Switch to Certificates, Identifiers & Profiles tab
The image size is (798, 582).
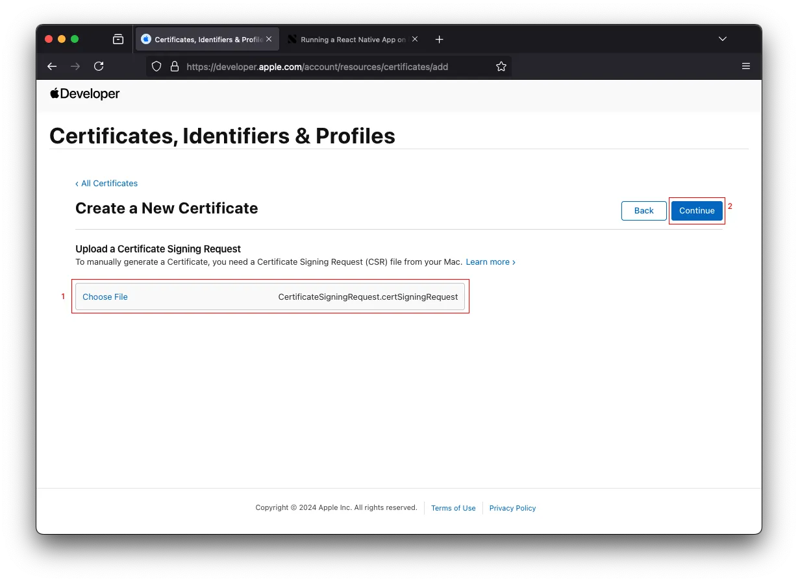tap(207, 40)
